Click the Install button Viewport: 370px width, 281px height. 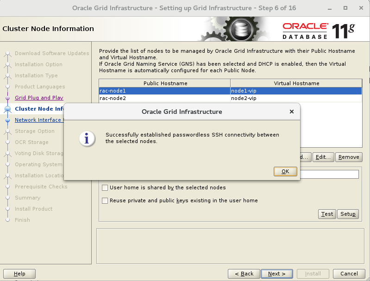(313, 274)
